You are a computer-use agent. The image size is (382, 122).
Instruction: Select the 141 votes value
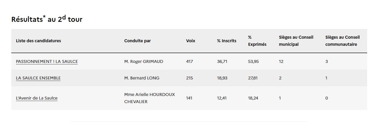[x=189, y=98]
